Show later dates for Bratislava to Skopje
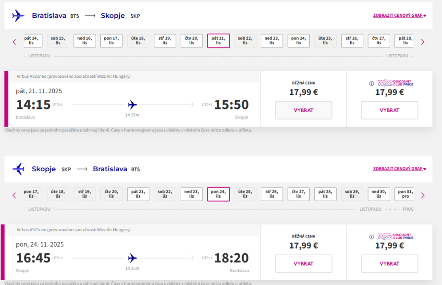Viewport: 442px width, 285px height. click(423, 42)
